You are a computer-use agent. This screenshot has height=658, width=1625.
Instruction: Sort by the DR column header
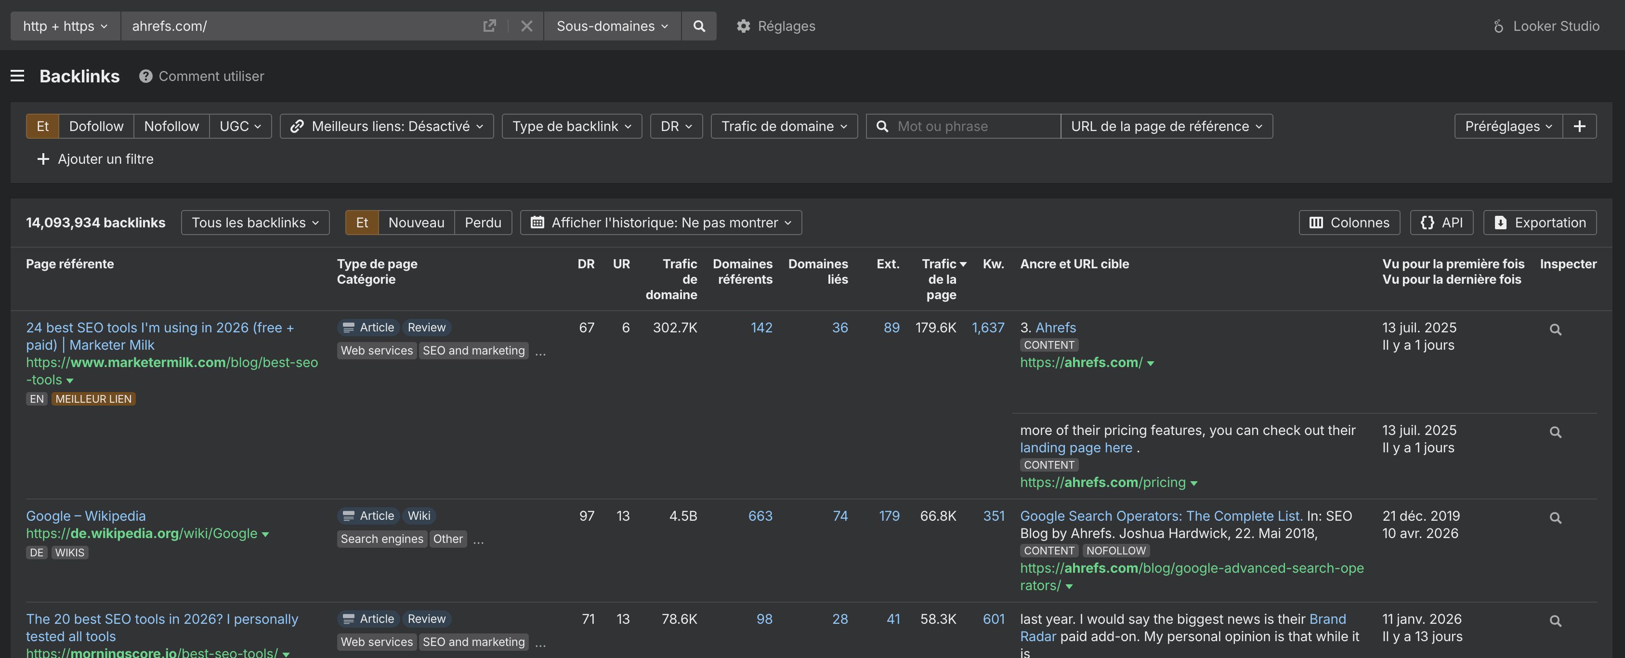[586, 263]
